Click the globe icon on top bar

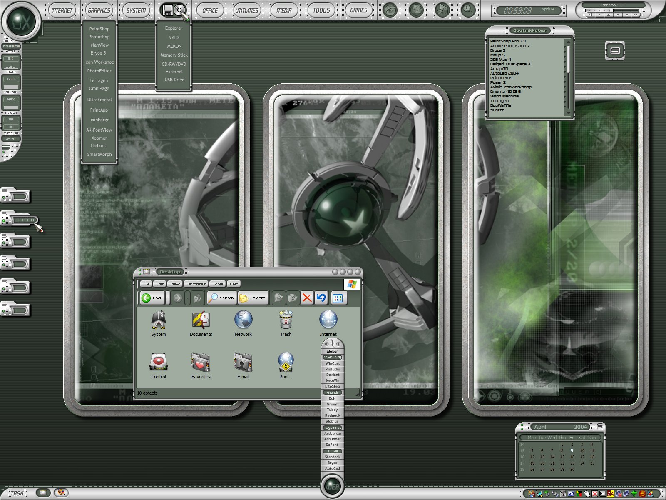(x=416, y=10)
